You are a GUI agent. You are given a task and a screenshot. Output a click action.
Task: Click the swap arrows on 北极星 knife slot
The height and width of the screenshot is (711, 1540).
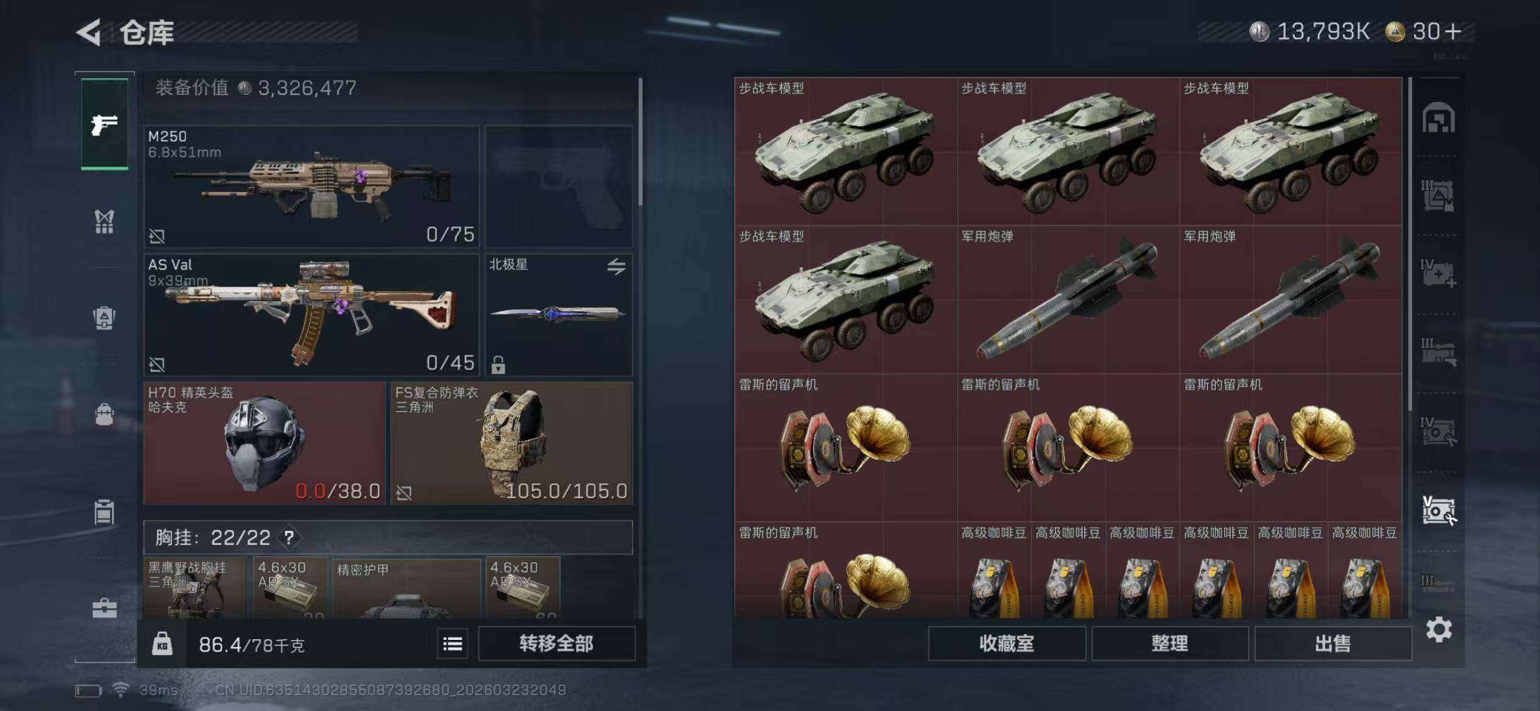(616, 266)
